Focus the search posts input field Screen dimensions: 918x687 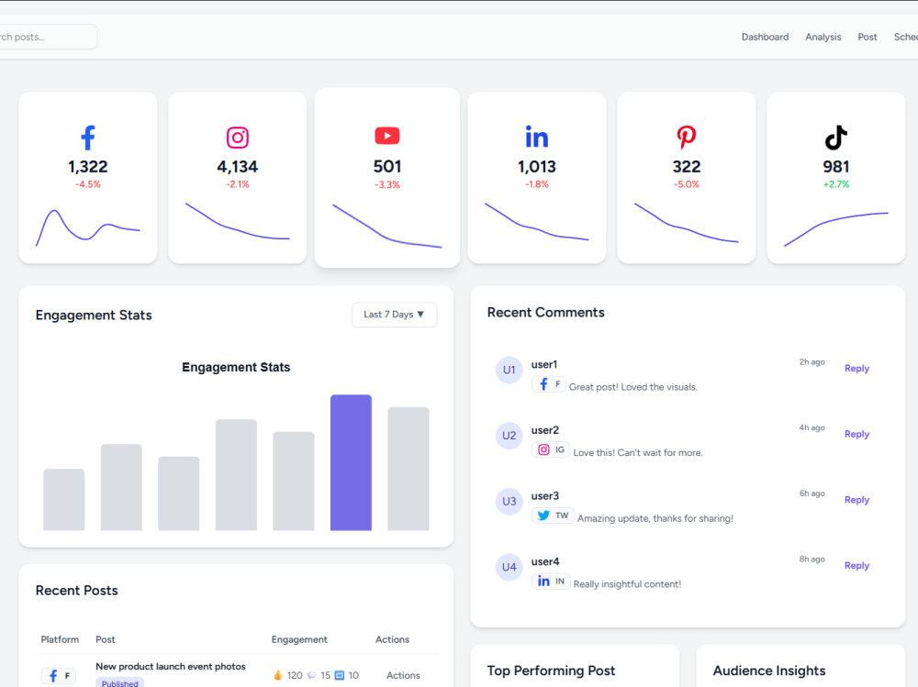47,37
